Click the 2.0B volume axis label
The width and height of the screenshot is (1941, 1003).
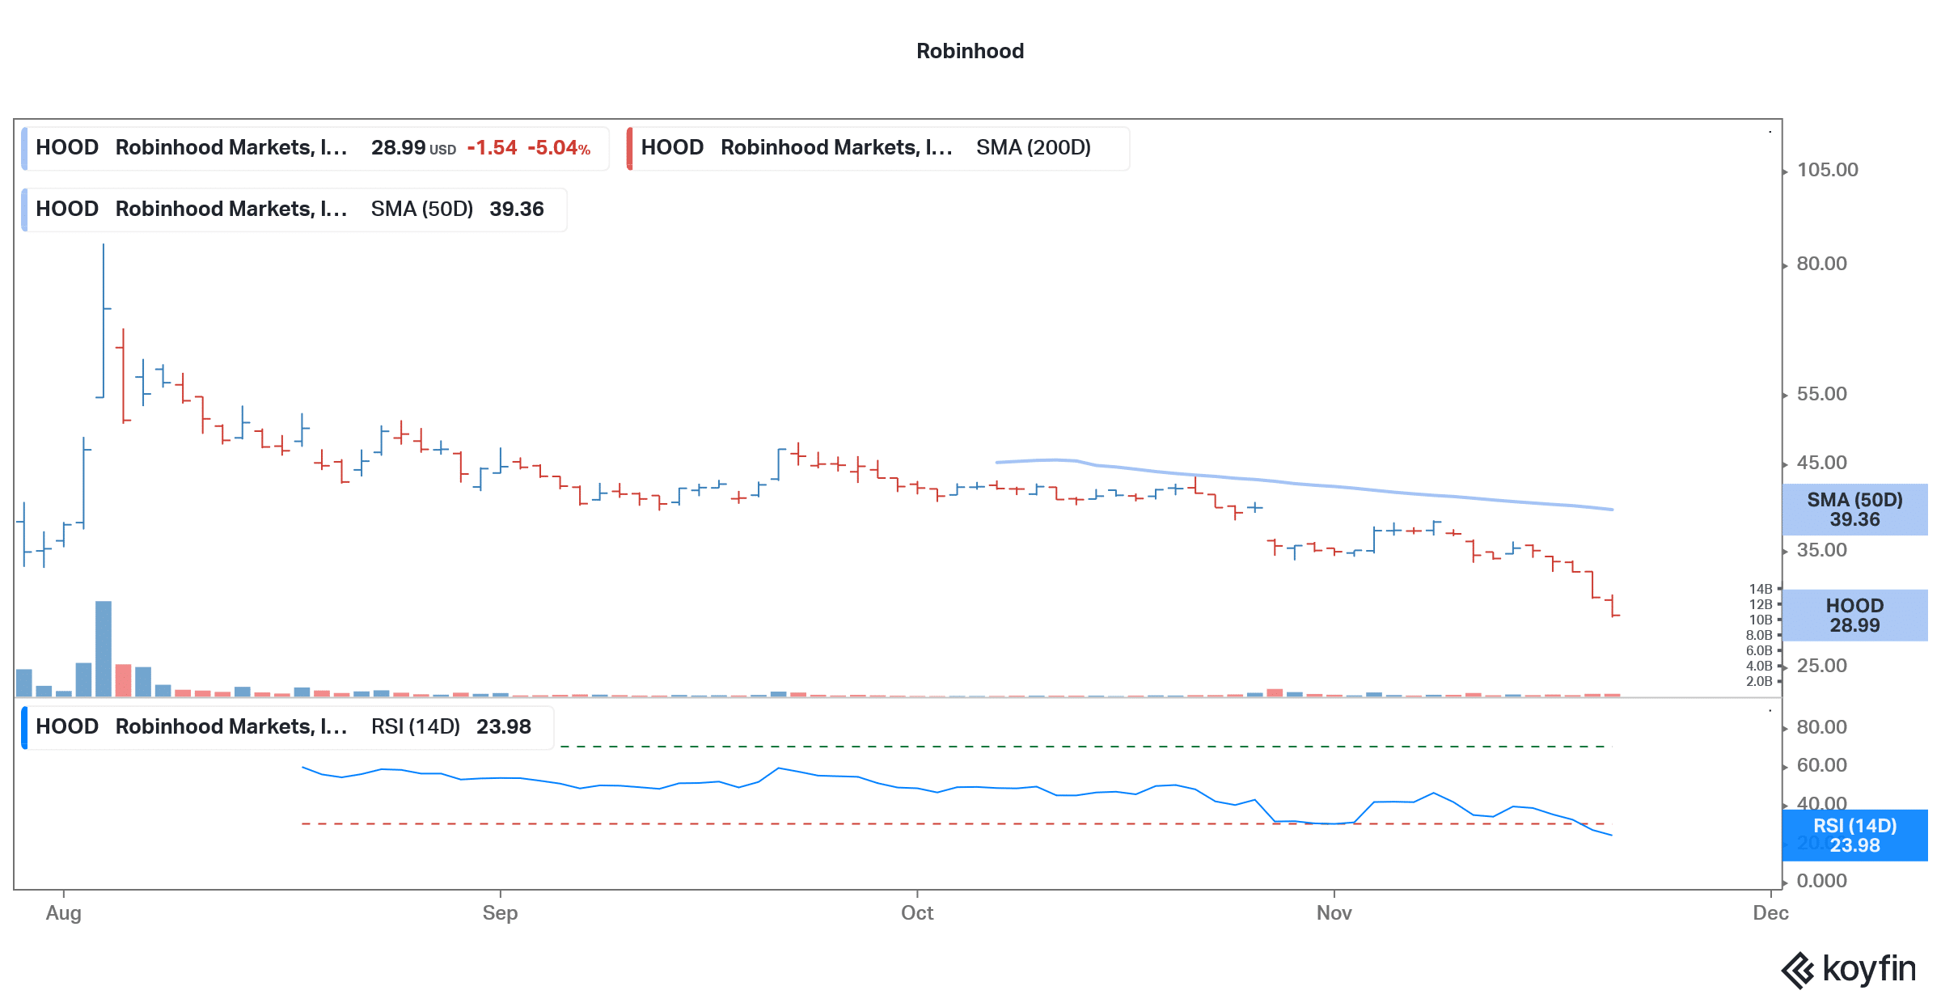pos(1759,681)
